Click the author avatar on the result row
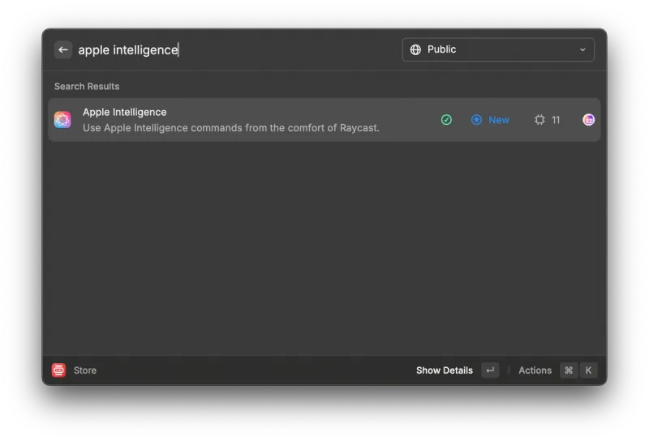This screenshot has height=441, width=649. tap(588, 120)
